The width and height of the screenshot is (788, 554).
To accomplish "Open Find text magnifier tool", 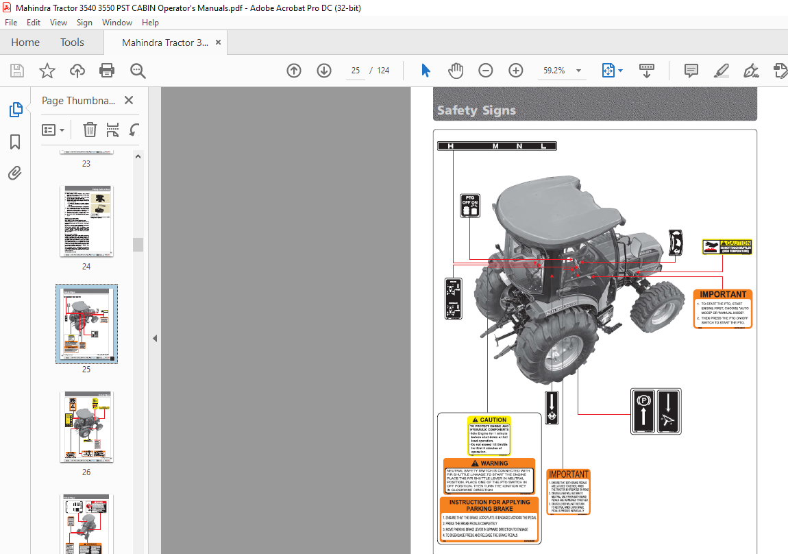I will [138, 71].
